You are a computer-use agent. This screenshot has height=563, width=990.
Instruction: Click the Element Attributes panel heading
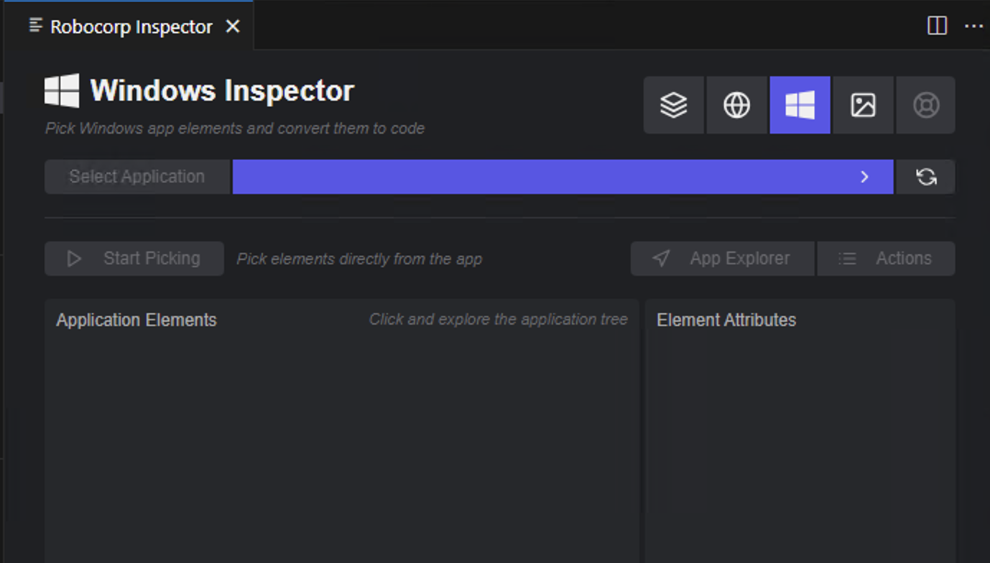(x=726, y=320)
